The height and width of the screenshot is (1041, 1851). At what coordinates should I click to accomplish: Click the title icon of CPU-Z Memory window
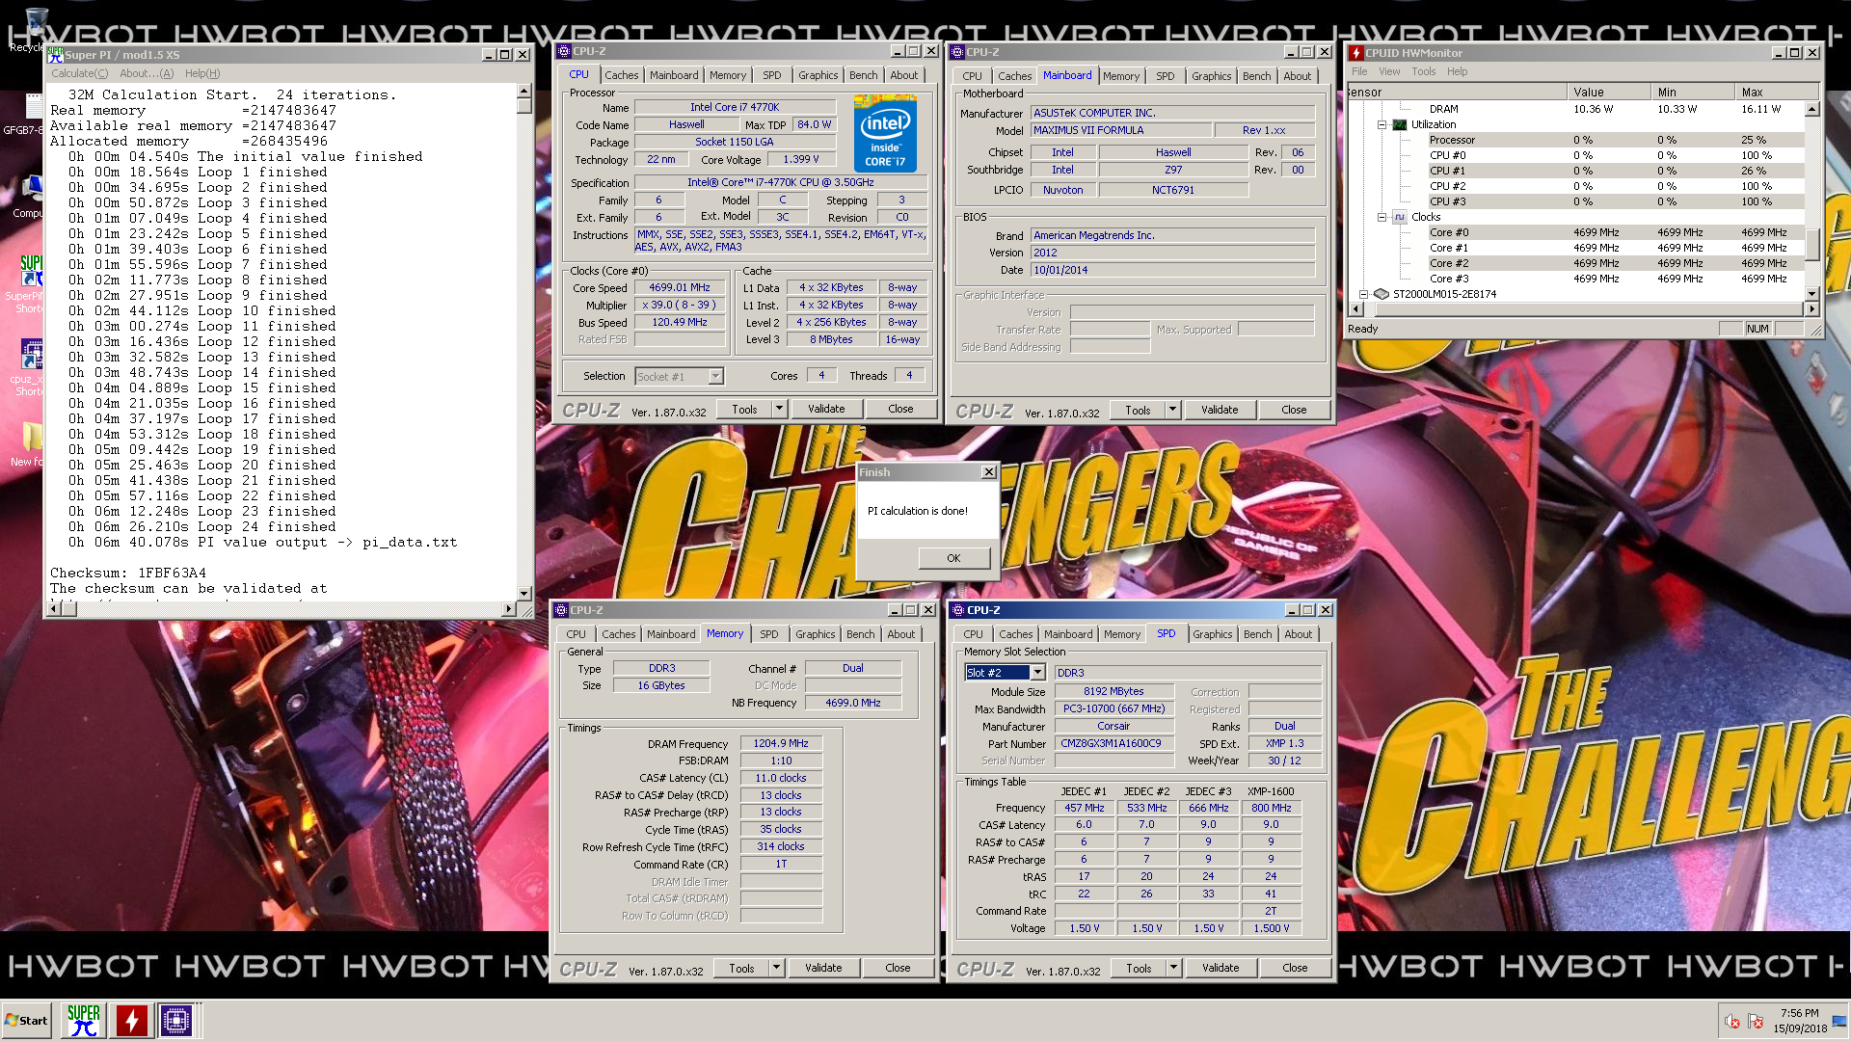tap(561, 610)
